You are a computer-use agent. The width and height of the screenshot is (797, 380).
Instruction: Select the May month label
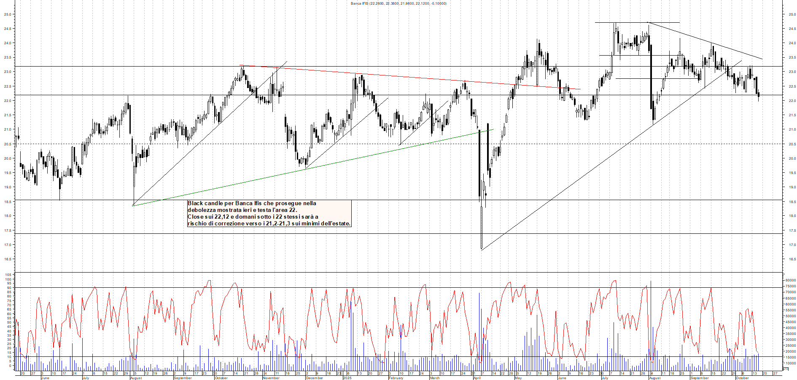(x=518, y=378)
